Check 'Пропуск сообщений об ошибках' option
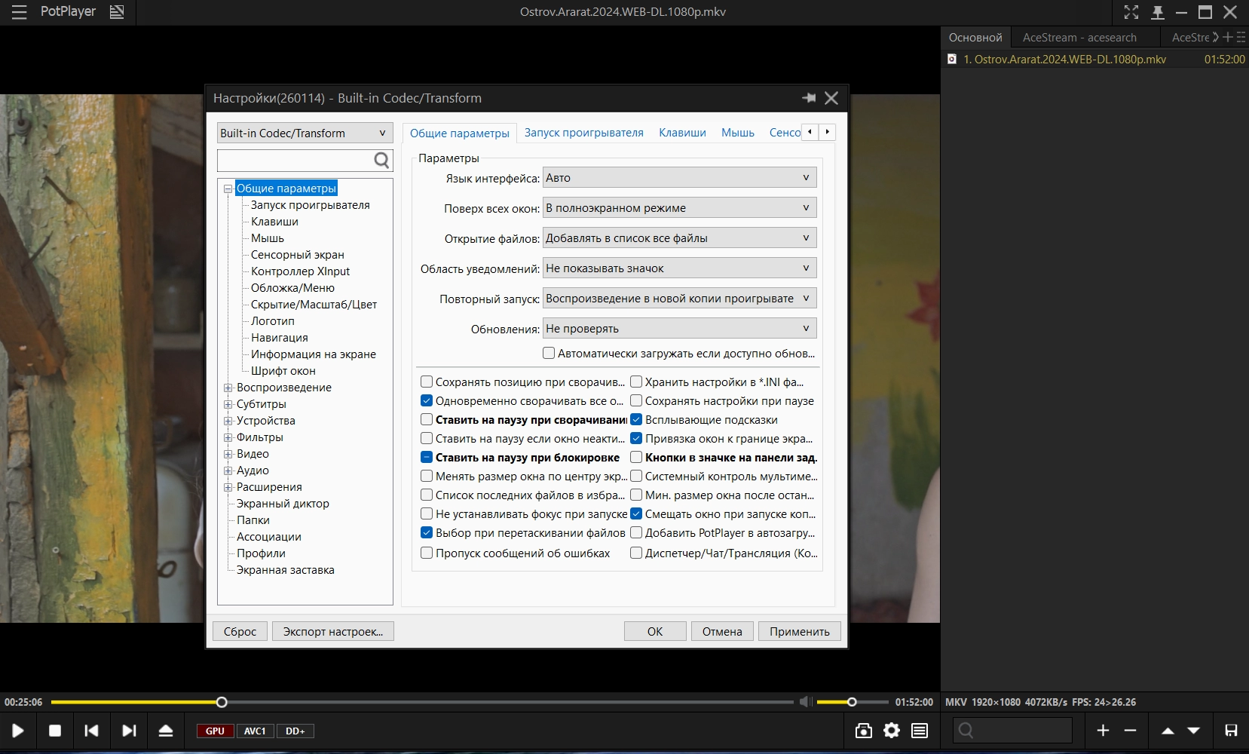 tap(427, 553)
